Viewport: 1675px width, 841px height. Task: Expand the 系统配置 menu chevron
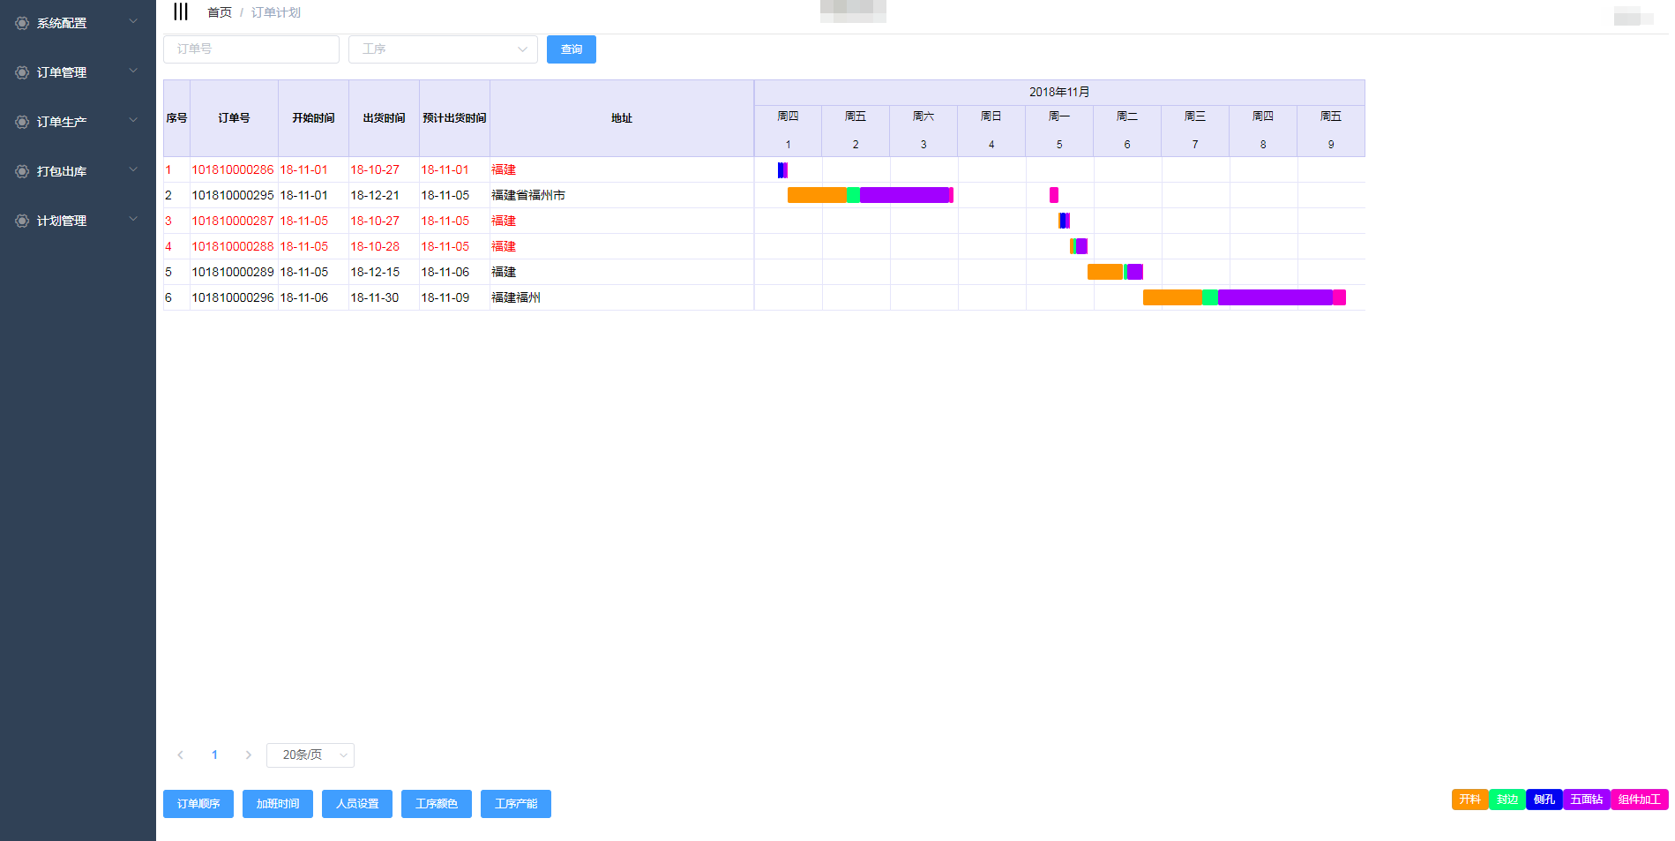click(133, 22)
